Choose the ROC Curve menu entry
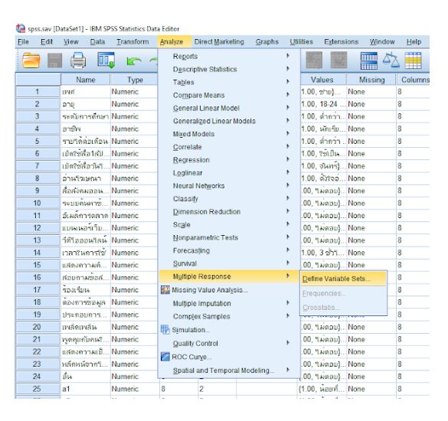The height and width of the screenshot is (421, 448). [x=229, y=357]
